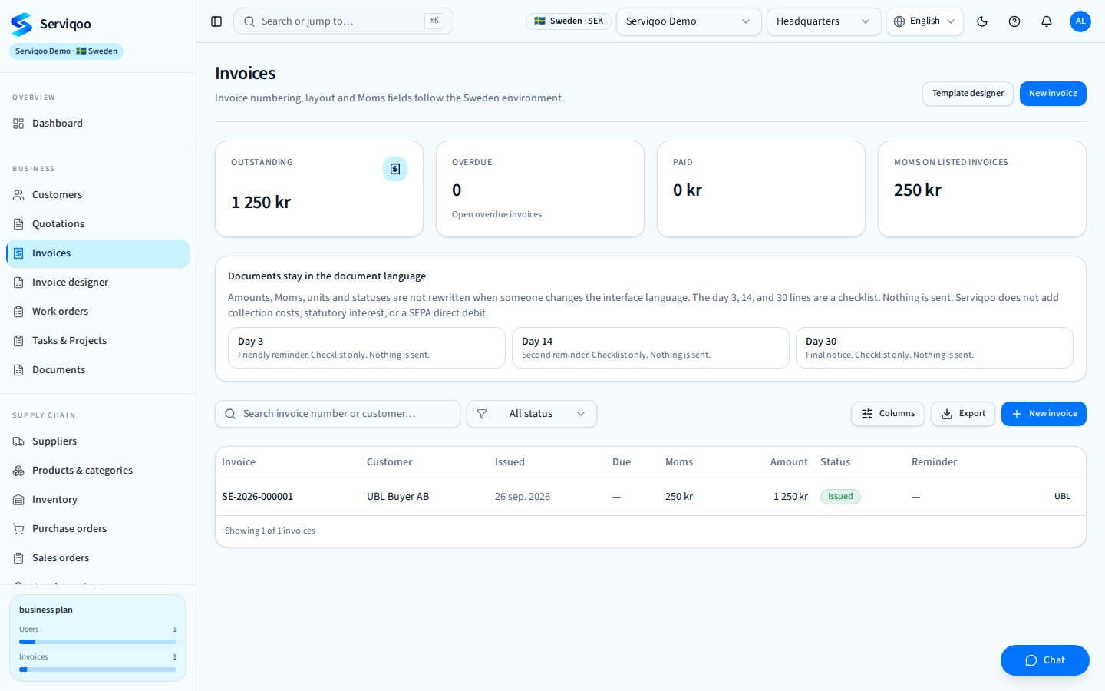The width and height of the screenshot is (1105, 691).
Task: Click the filter funnel icon
Action: click(482, 414)
